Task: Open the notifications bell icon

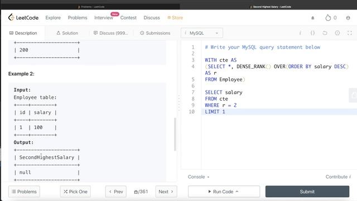Action: [312, 18]
